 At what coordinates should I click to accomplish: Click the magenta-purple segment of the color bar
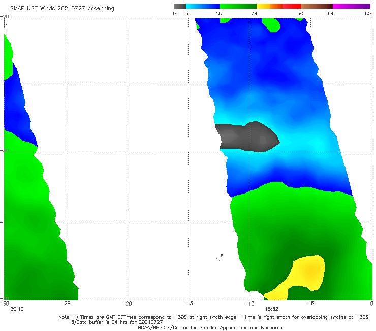pyautogui.click(x=352, y=6)
